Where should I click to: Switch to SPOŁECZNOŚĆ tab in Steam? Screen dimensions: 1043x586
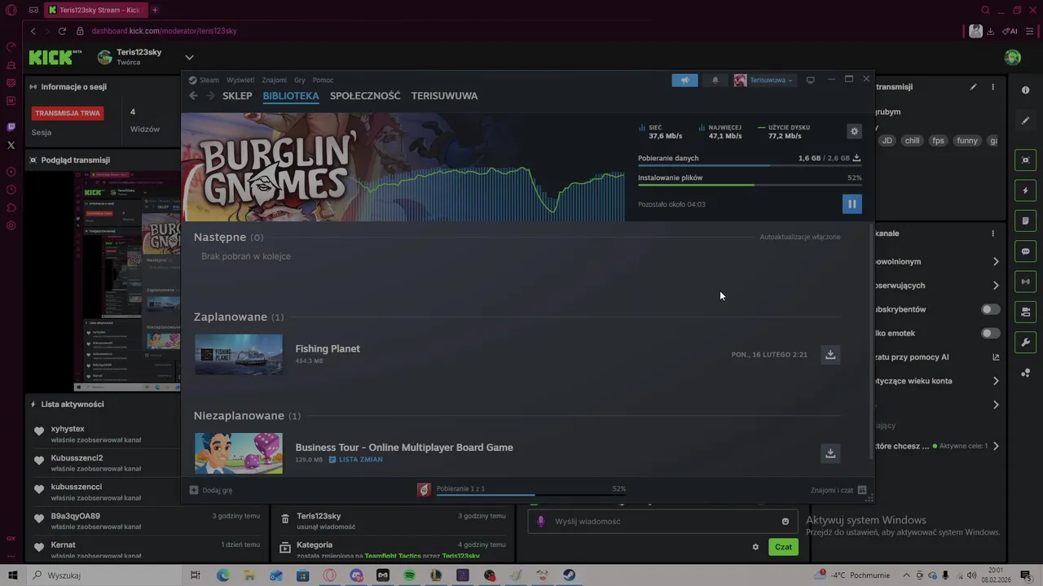[365, 95]
